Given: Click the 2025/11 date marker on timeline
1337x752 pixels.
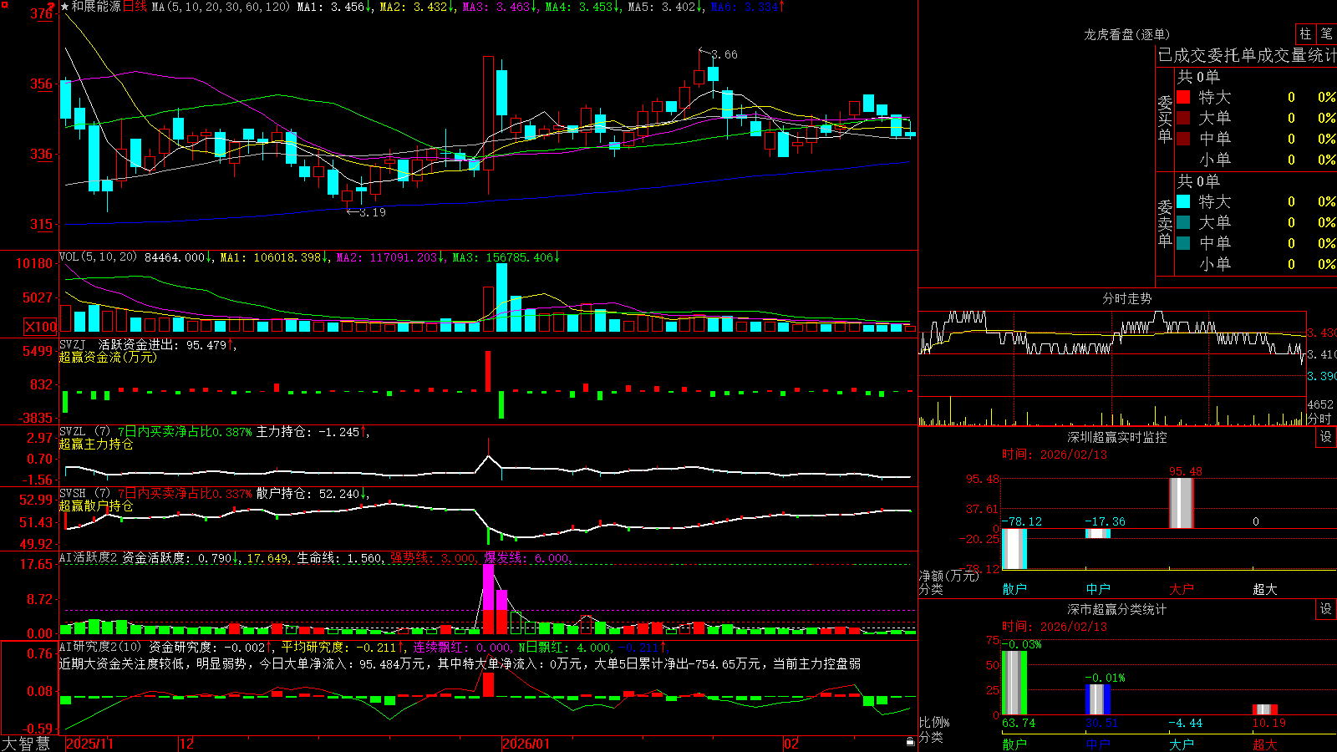Looking at the screenshot, I should coord(89,744).
